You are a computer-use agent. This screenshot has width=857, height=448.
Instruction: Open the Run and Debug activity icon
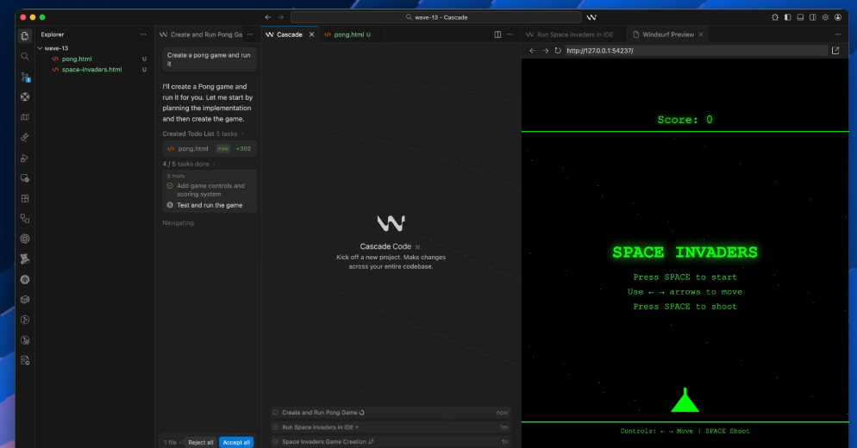click(x=25, y=158)
